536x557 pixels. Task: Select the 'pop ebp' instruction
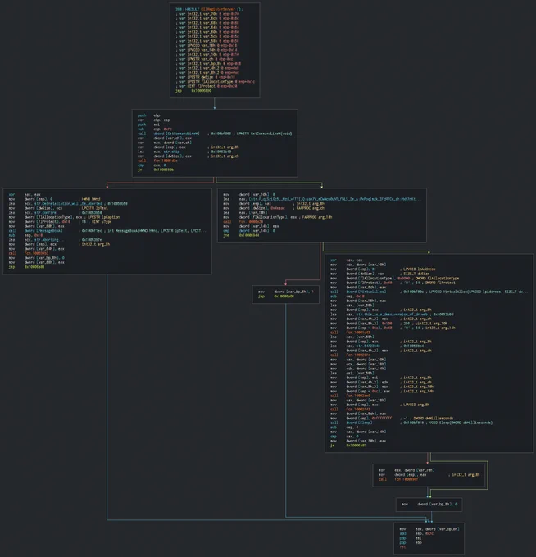pos(410,543)
